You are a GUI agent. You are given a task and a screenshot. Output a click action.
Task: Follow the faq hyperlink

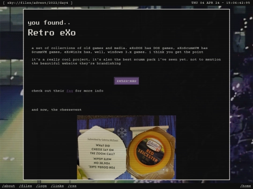(x=70, y=91)
